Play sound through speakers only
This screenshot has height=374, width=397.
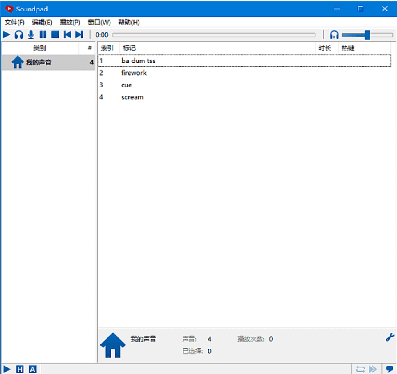click(6, 34)
